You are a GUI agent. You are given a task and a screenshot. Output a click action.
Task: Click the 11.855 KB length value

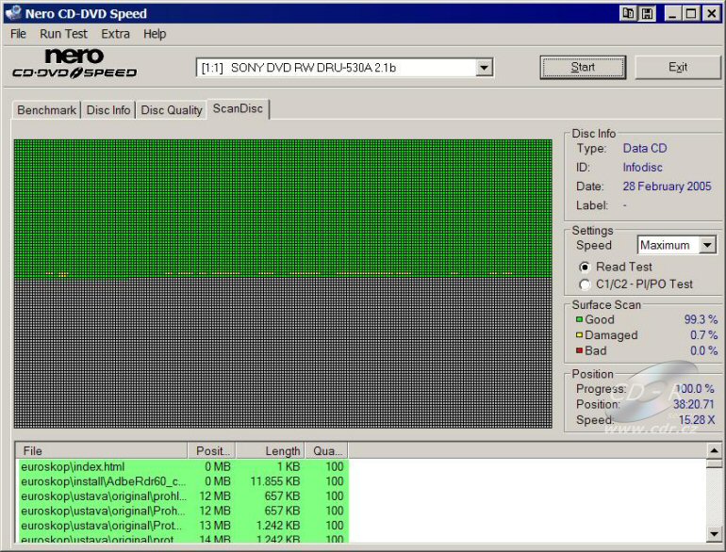[x=275, y=481]
